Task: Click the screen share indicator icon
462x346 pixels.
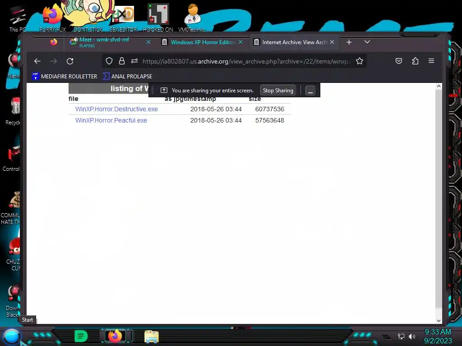Action: (x=164, y=90)
